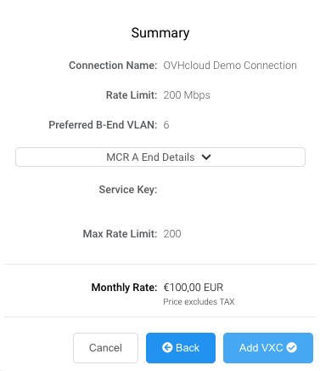320x371 pixels.
Task: Click the Back arrow icon
Action: pyautogui.click(x=167, y=347)
